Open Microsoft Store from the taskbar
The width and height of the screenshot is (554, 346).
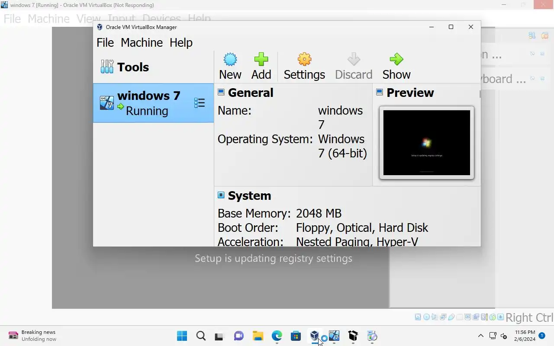click(296, 336)
